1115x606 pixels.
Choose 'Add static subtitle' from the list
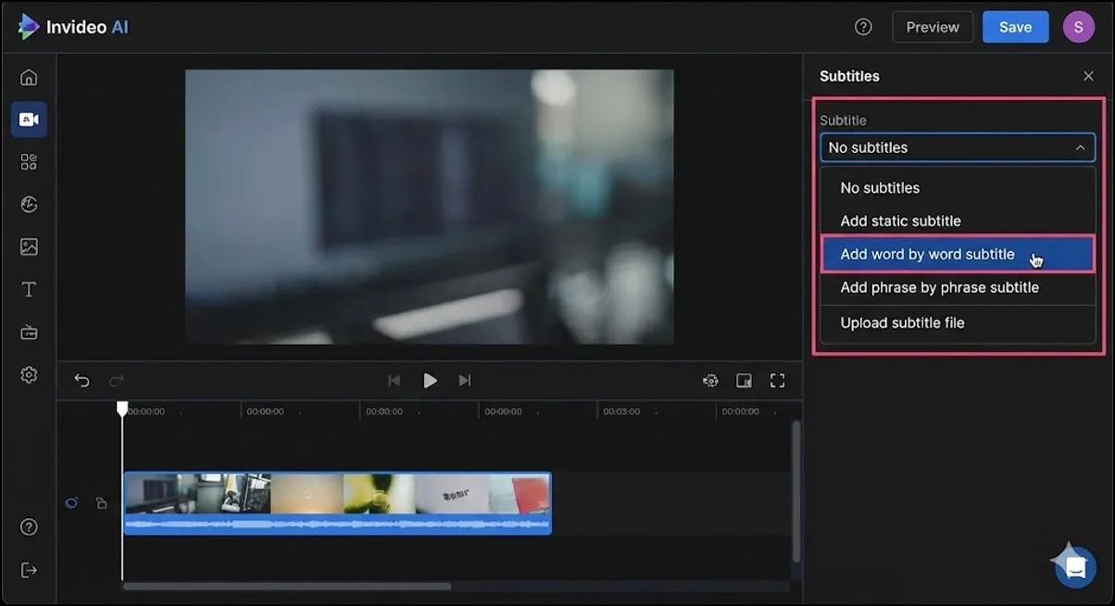pyautogui.click(x=898, y=221)
